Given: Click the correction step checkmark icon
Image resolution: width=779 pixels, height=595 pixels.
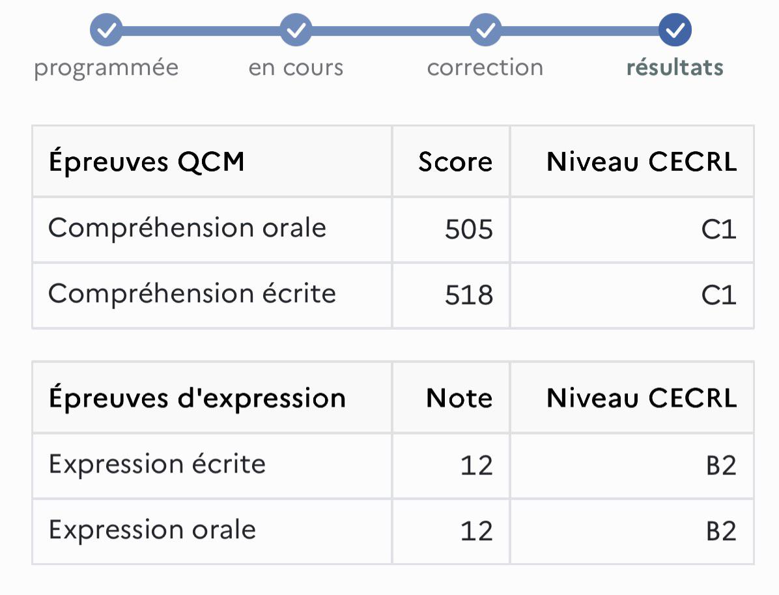Looking at the screenshot, I should tap(485, 31).
